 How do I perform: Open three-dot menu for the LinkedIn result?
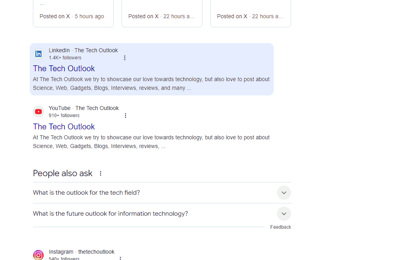(125, 58)
